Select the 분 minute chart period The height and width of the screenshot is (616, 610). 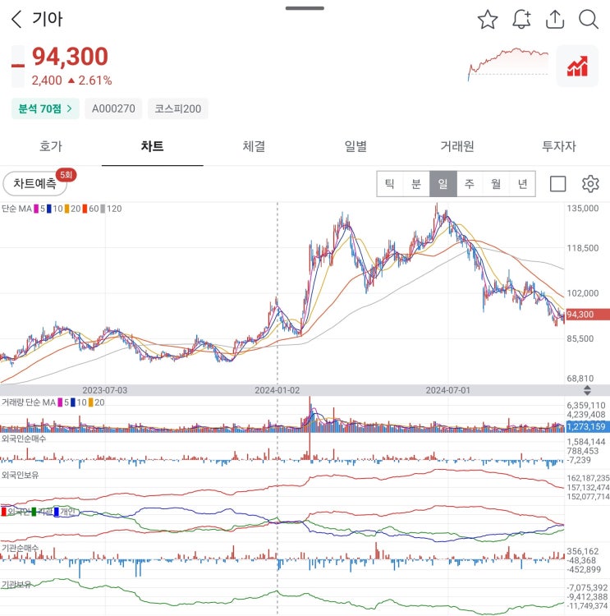click(x=416, y=183)
